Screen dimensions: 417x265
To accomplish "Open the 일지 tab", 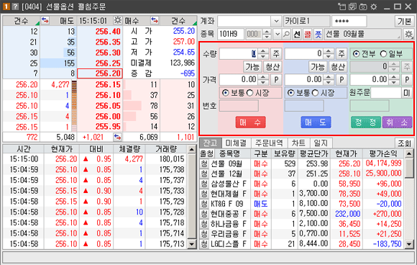I will tap(321, 143).
